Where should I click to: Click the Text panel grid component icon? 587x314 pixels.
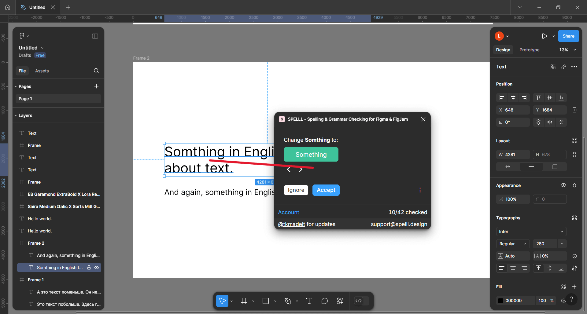(553, 67)
